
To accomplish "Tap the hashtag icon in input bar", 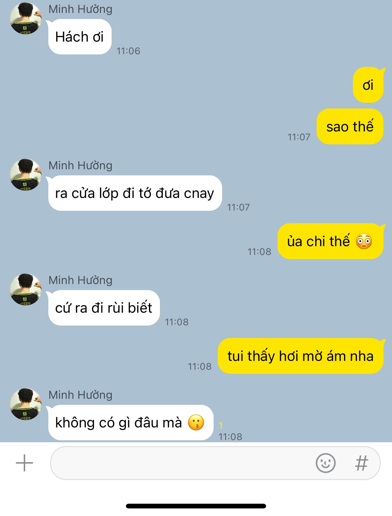I will click(x=362, y=463).
